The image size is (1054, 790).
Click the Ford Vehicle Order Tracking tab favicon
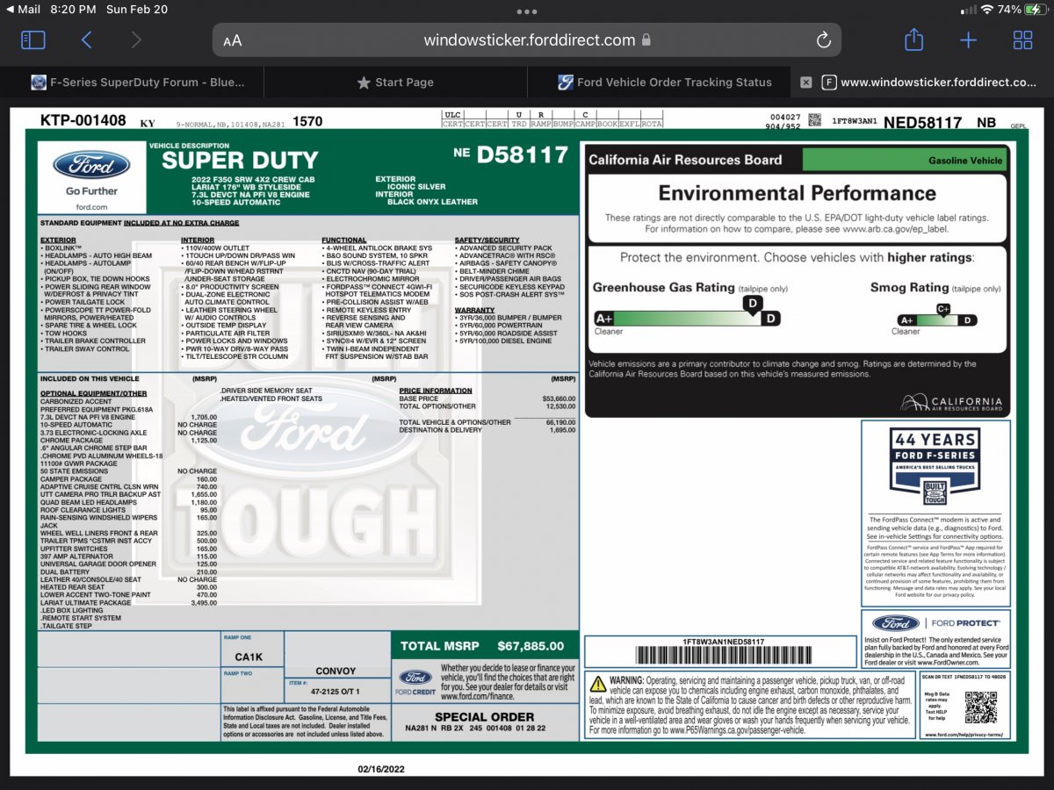(567, 83)
